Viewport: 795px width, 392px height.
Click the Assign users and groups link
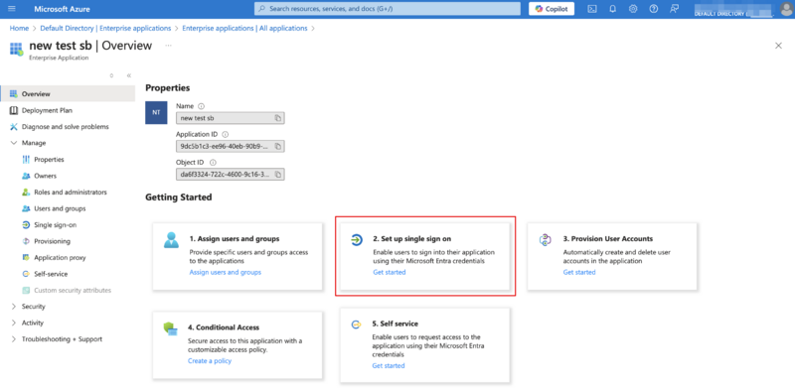pyautogui.click(x=226, y=272)
